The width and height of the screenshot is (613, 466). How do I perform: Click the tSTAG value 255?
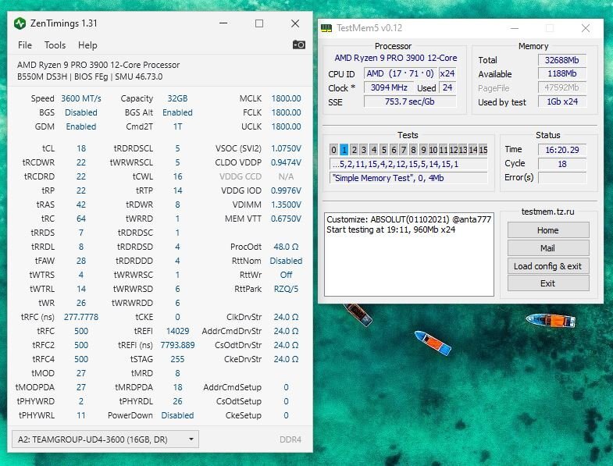tap(177, 359)
